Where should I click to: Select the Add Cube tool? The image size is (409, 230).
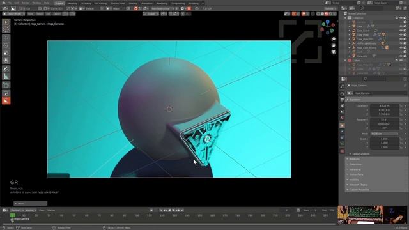click(x=6, y=85)
